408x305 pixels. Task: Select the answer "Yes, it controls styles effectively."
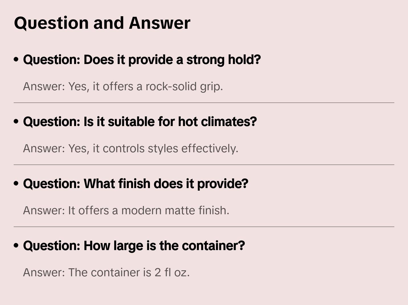coord(130,149)
